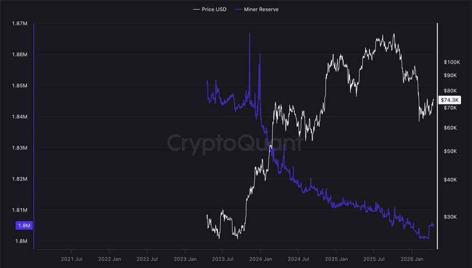Click the $100K right axis label
Viewport: 472px width, 268px height.
[x=452, y=62]
